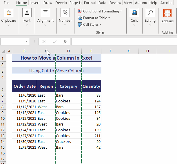Switch to the Automate tab
177x164 pixels.
[x=141, y=3]
